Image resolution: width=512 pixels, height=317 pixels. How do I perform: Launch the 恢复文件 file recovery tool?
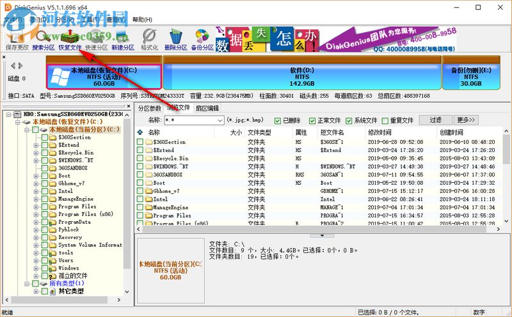70,40
